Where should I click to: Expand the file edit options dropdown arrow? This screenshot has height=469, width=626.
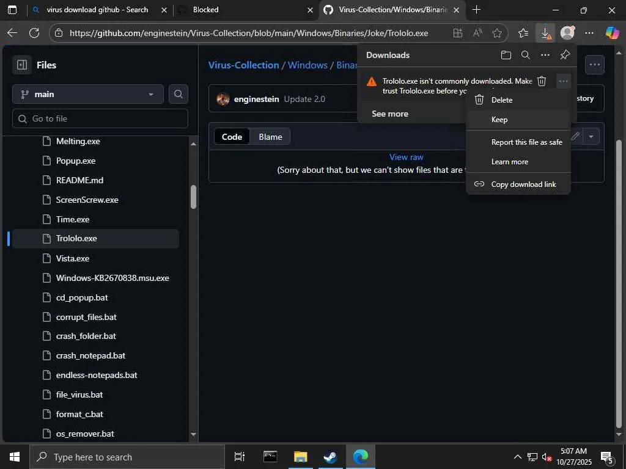(x=591, y=137)
